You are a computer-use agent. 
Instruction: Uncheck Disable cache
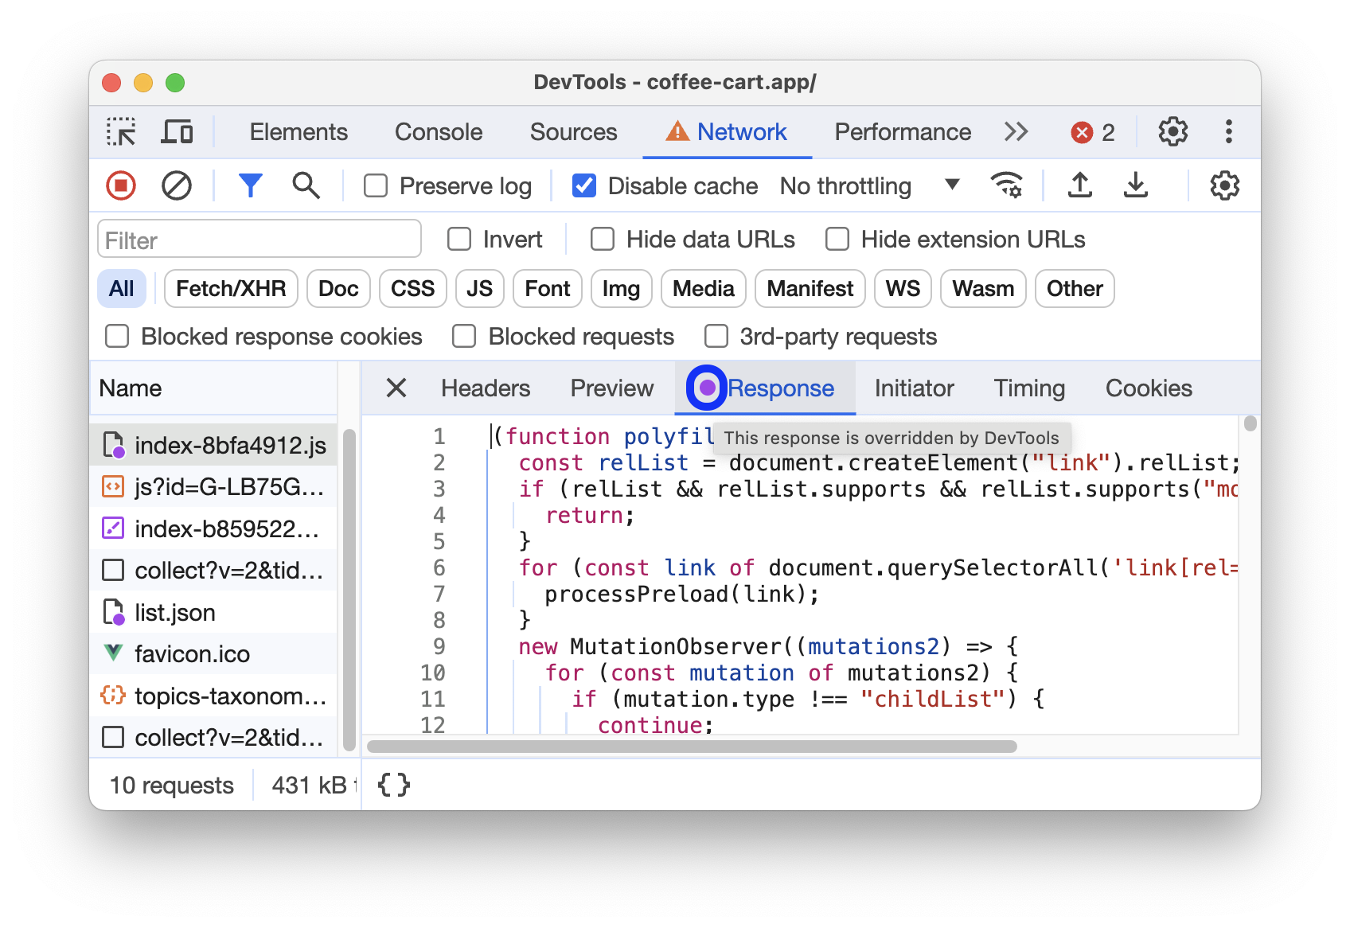click(583, 185)
